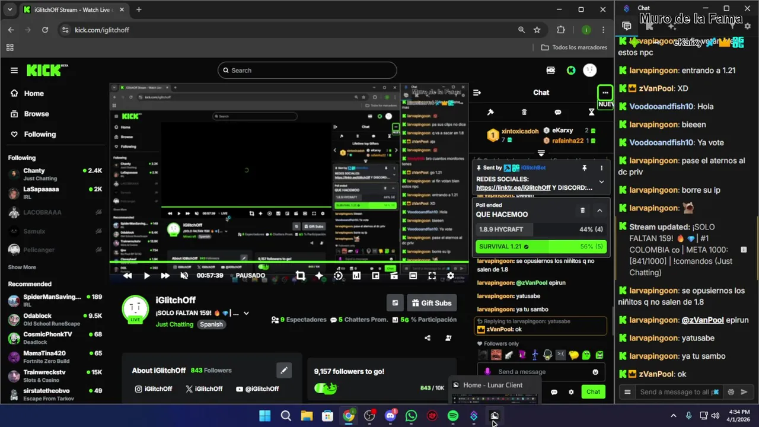Select the 1.8.9 HYCRAFT poll option
The image size is (759, 427).
(x=541, y=230)
